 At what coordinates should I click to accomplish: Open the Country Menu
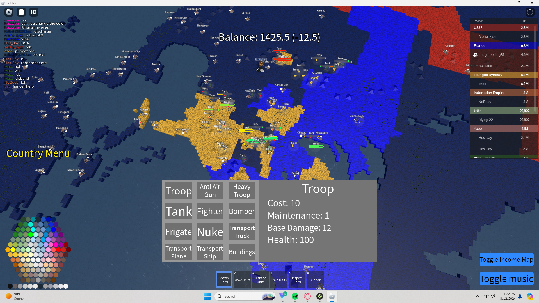38,153
